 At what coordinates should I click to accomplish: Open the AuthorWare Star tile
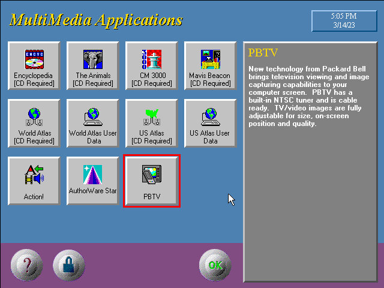coord(93,181)
